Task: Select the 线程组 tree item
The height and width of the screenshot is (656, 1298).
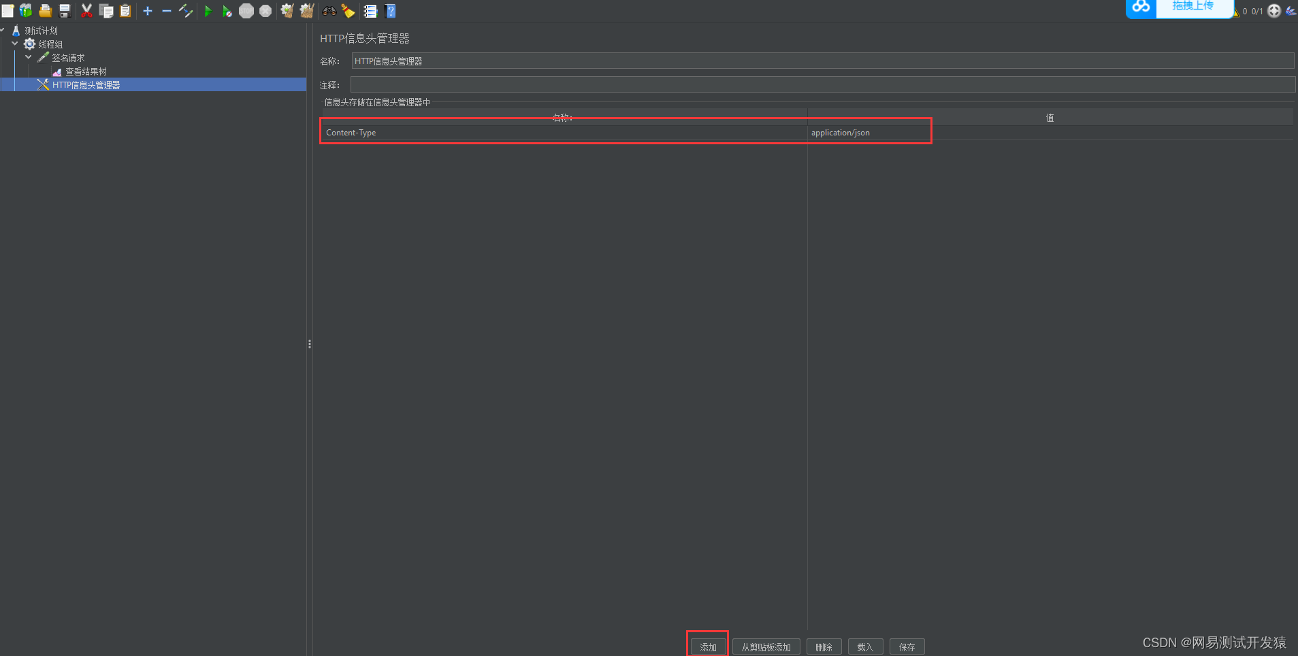Action: pyautogui.click(x=50, y=44)
